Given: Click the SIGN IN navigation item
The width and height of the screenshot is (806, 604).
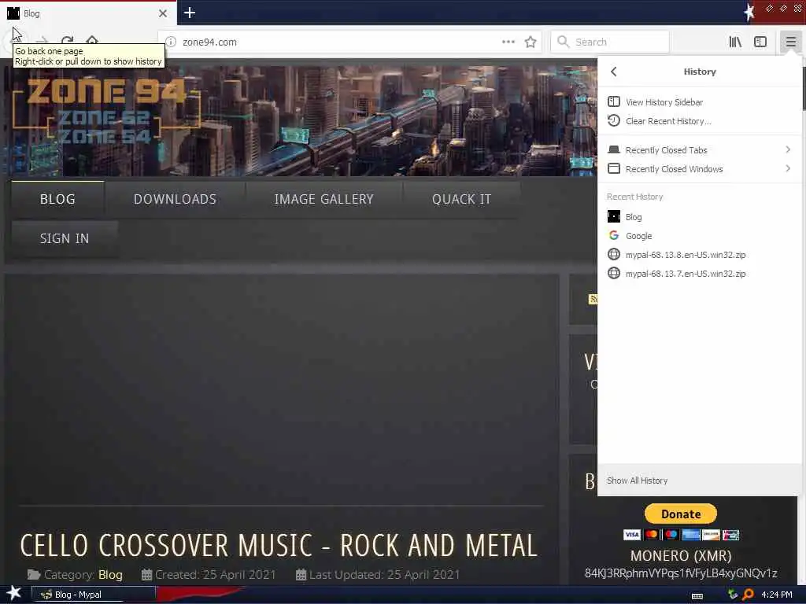Looking at the screenshot, I should [65, 238].
